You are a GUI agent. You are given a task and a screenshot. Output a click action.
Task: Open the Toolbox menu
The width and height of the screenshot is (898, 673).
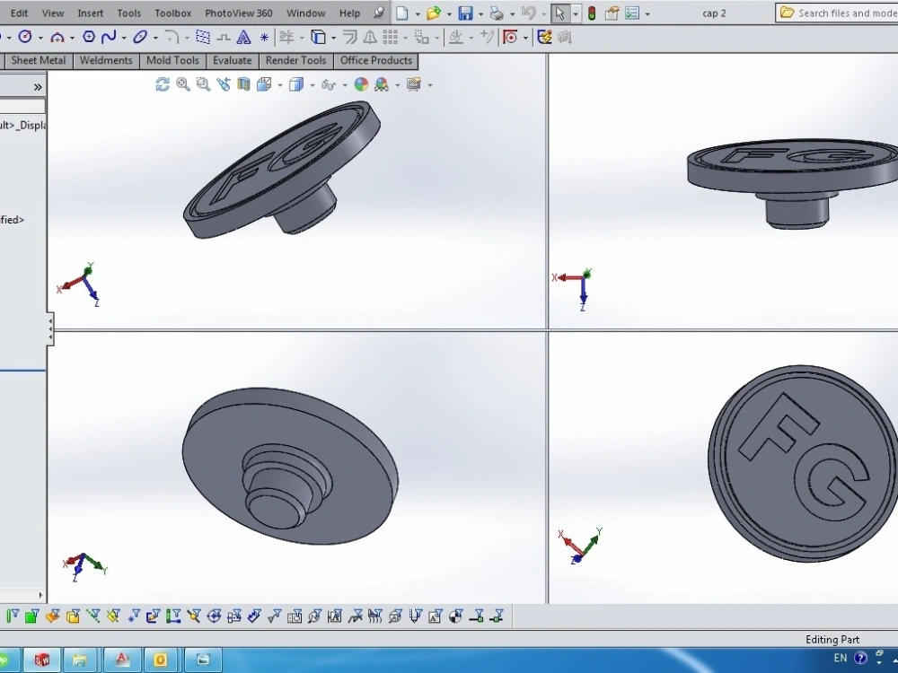(173, 13)
